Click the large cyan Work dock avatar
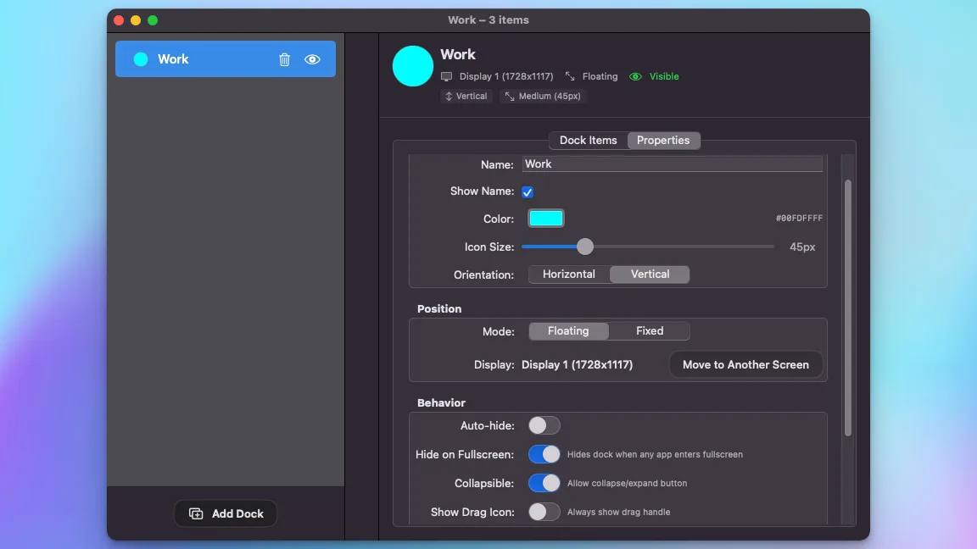This screenshot has height=549, width=977. (x=412, y=66)
